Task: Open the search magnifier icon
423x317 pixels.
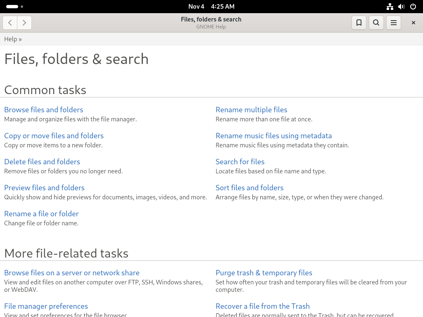Action: coord(376,23)
